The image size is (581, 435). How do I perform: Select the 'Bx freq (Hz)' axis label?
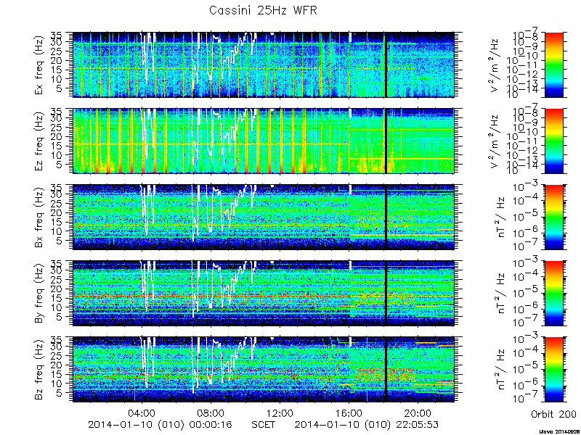[39, 217]
